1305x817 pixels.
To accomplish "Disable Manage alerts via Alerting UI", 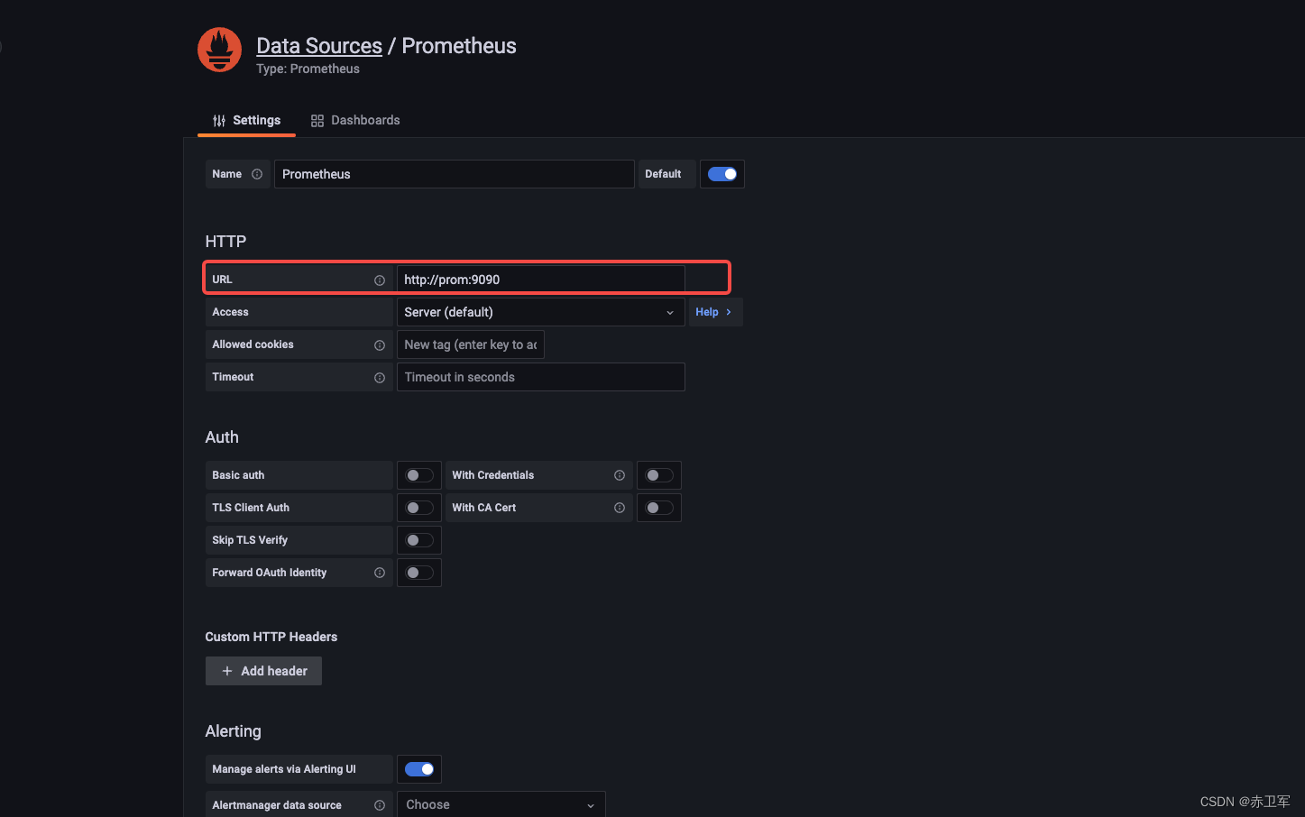I will tap(418, 769).
